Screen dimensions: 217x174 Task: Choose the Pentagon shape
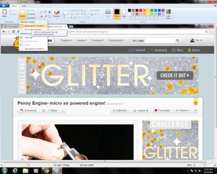click(x=71, y=14)
